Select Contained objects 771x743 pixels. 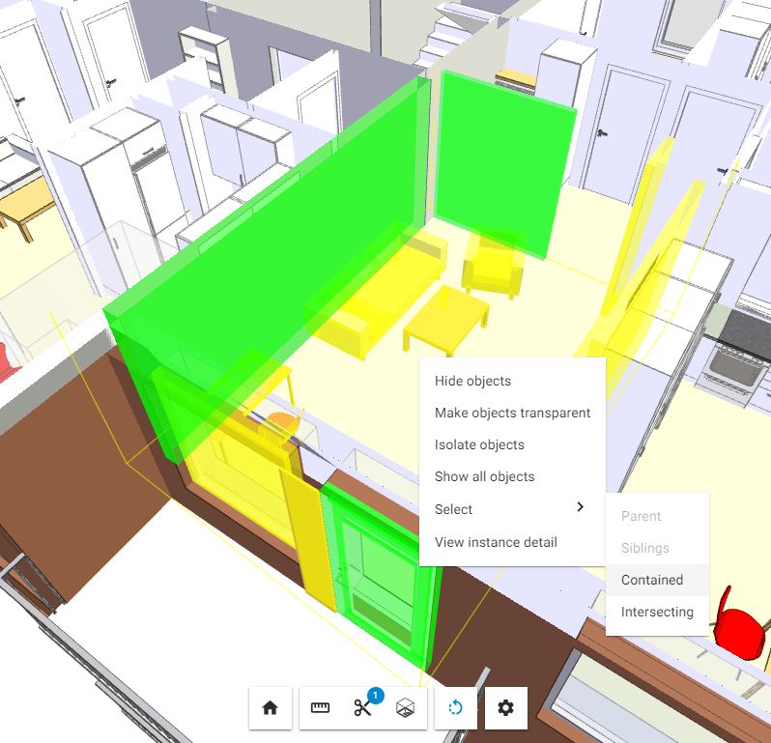[657, 581]
